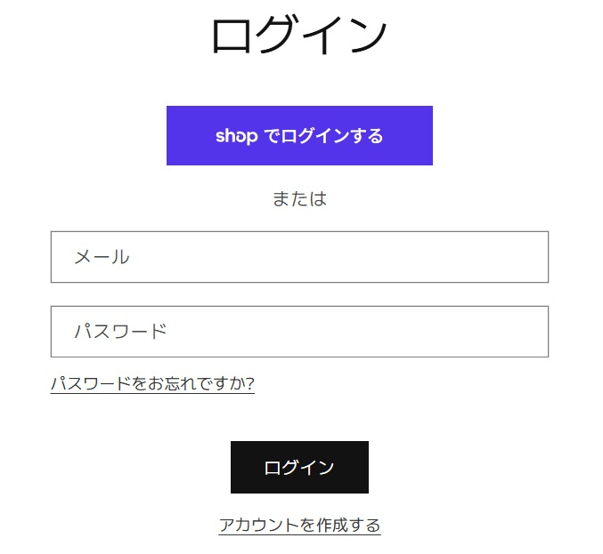Start password recovery via underlined link
Viewport: 603px width, 554px height.
[x=152, y=383]
